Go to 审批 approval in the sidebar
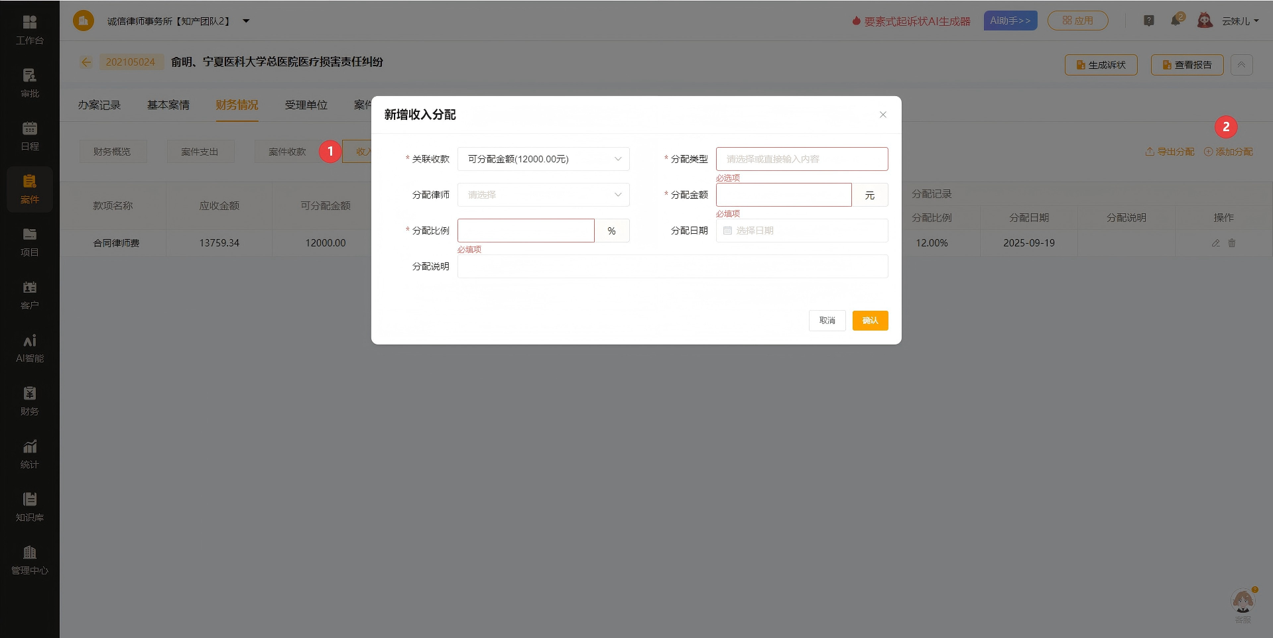The image size is (1273, 638). click(x=29, y=82)
